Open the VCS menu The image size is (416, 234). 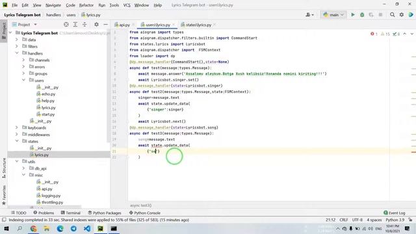tap(127, 5)
